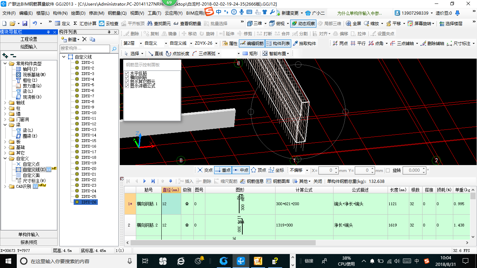Screen dimensions: 477x268
Task: Click search magnifier in 构件列表 panel
Action: (114, 49)
